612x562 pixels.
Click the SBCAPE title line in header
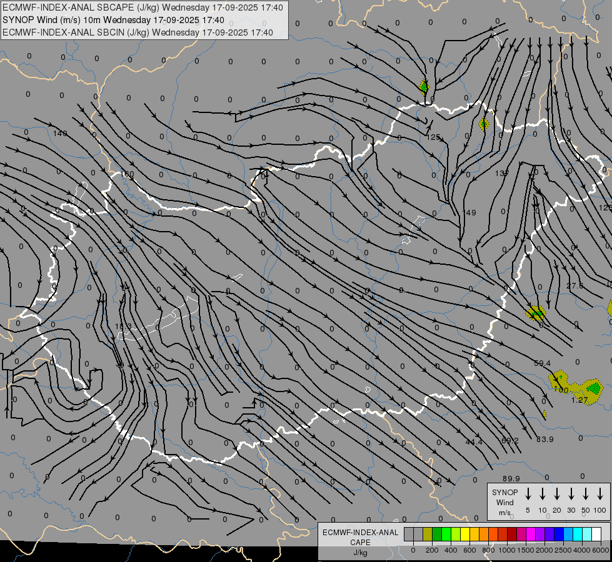[x=143, y=7]
